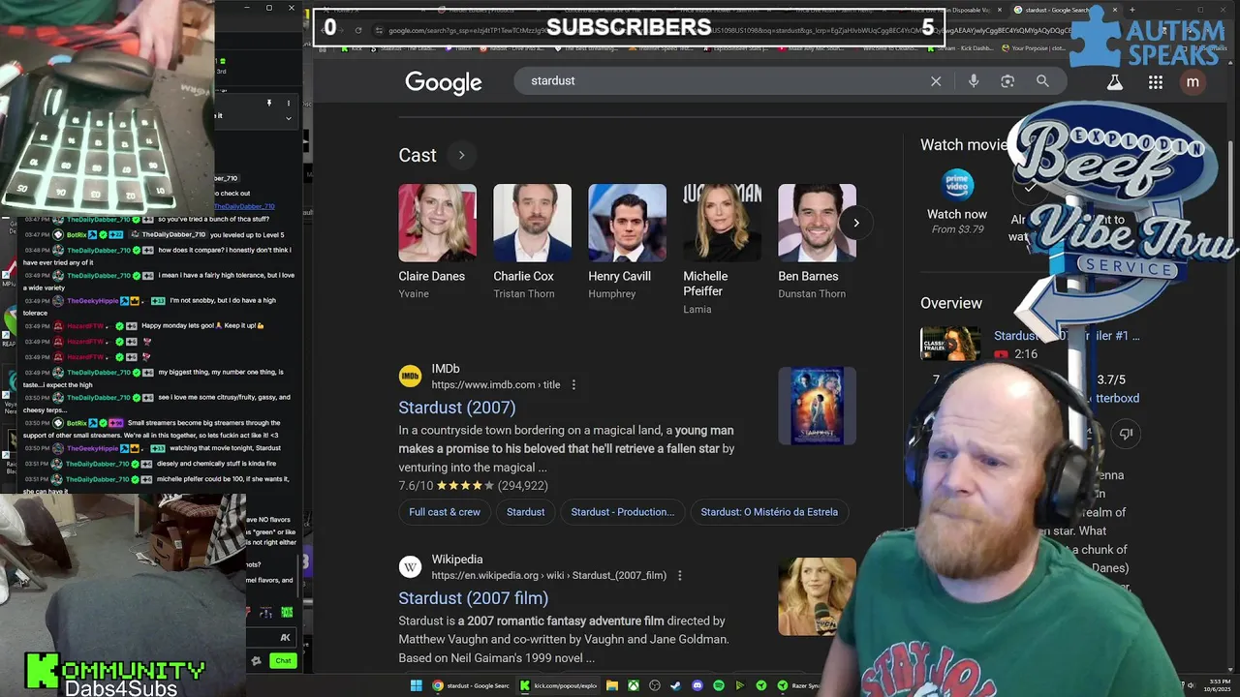Image resolution: width=1240 pixels, height=697 pixels.
Task: Open the Google apps grid
Action: point(1156,82)
